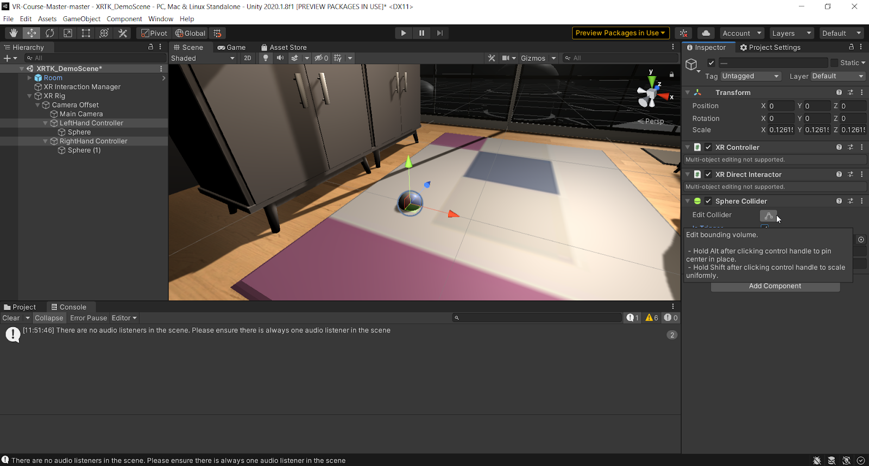Open the Shaded draw mode dropdown

[203, 58]
